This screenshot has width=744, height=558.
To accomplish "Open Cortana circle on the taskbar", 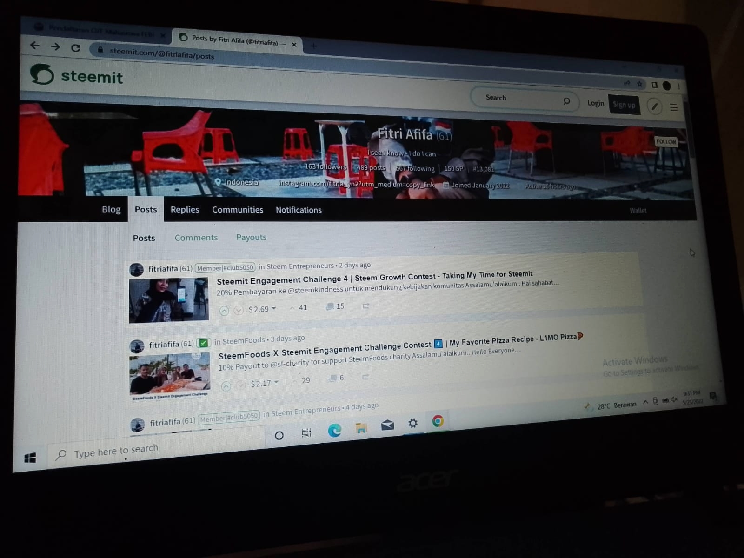I will 279,436.
